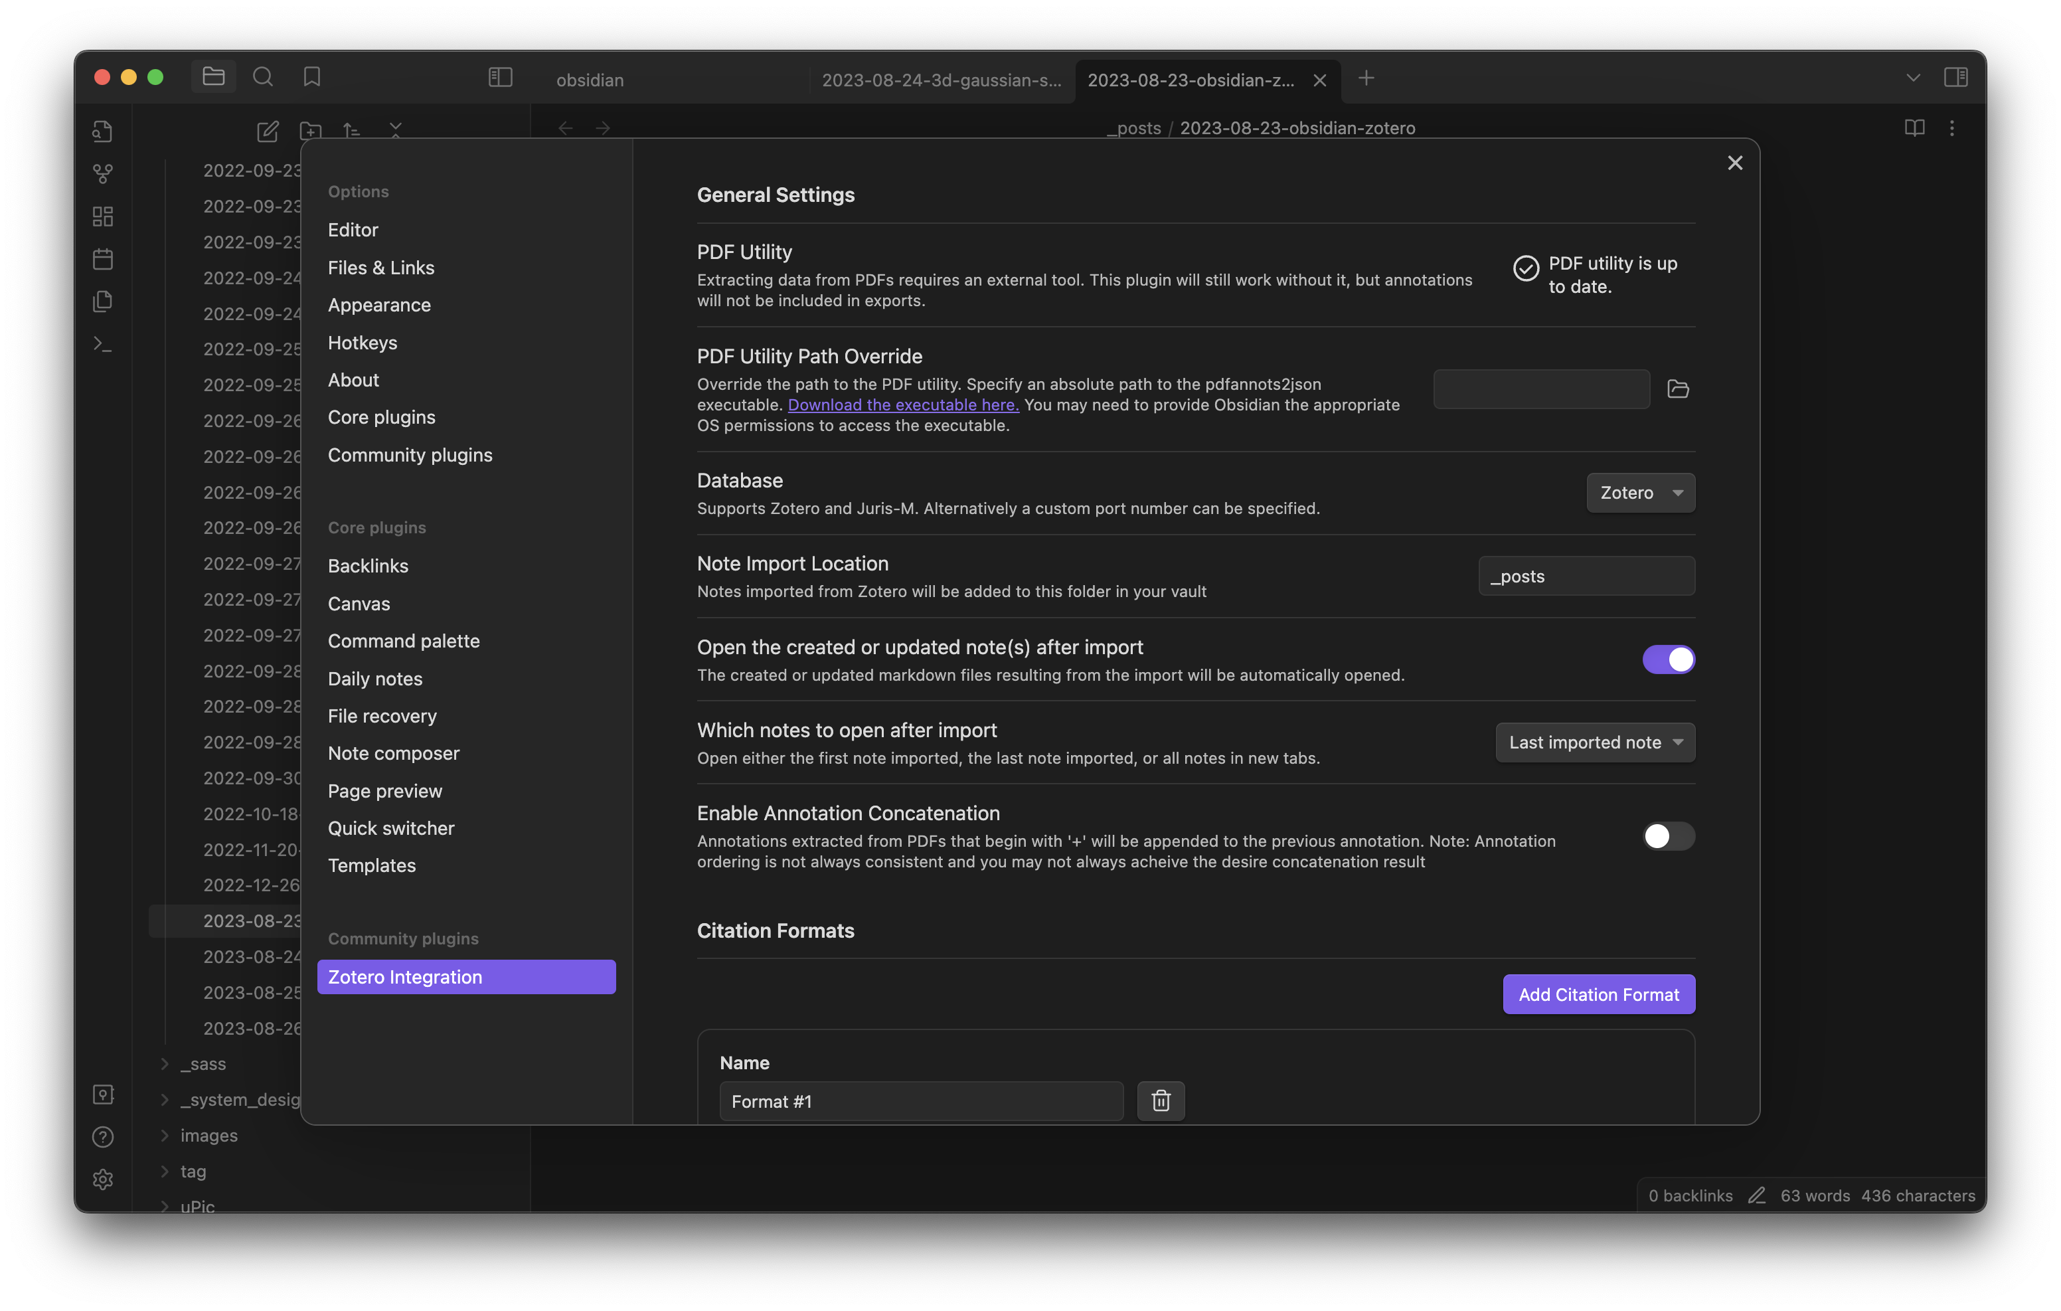Open the Database Zotero dropdown
This screenshot has width=2061, height=1311.
click(1640, 492)
